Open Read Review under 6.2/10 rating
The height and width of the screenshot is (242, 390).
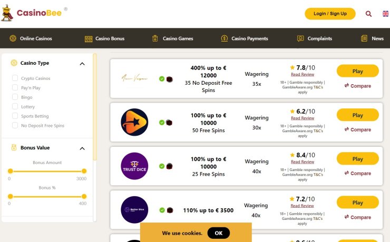coord(303,118)
